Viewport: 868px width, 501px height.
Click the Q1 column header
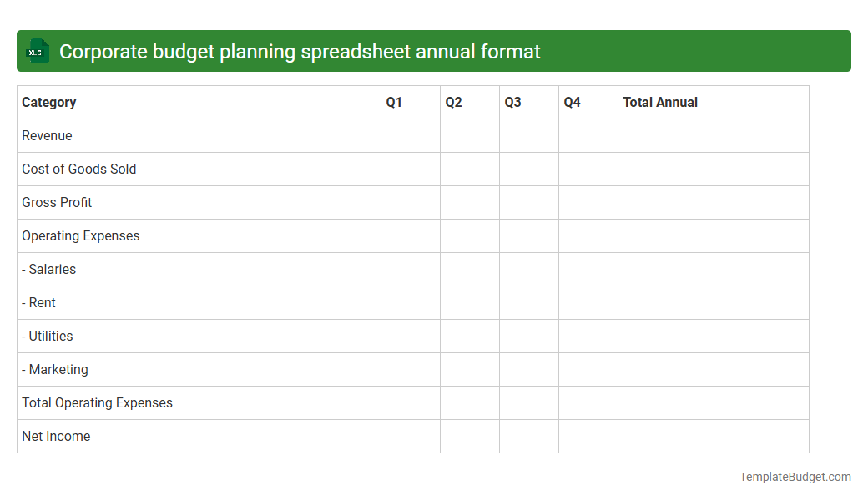click(392, 102)
